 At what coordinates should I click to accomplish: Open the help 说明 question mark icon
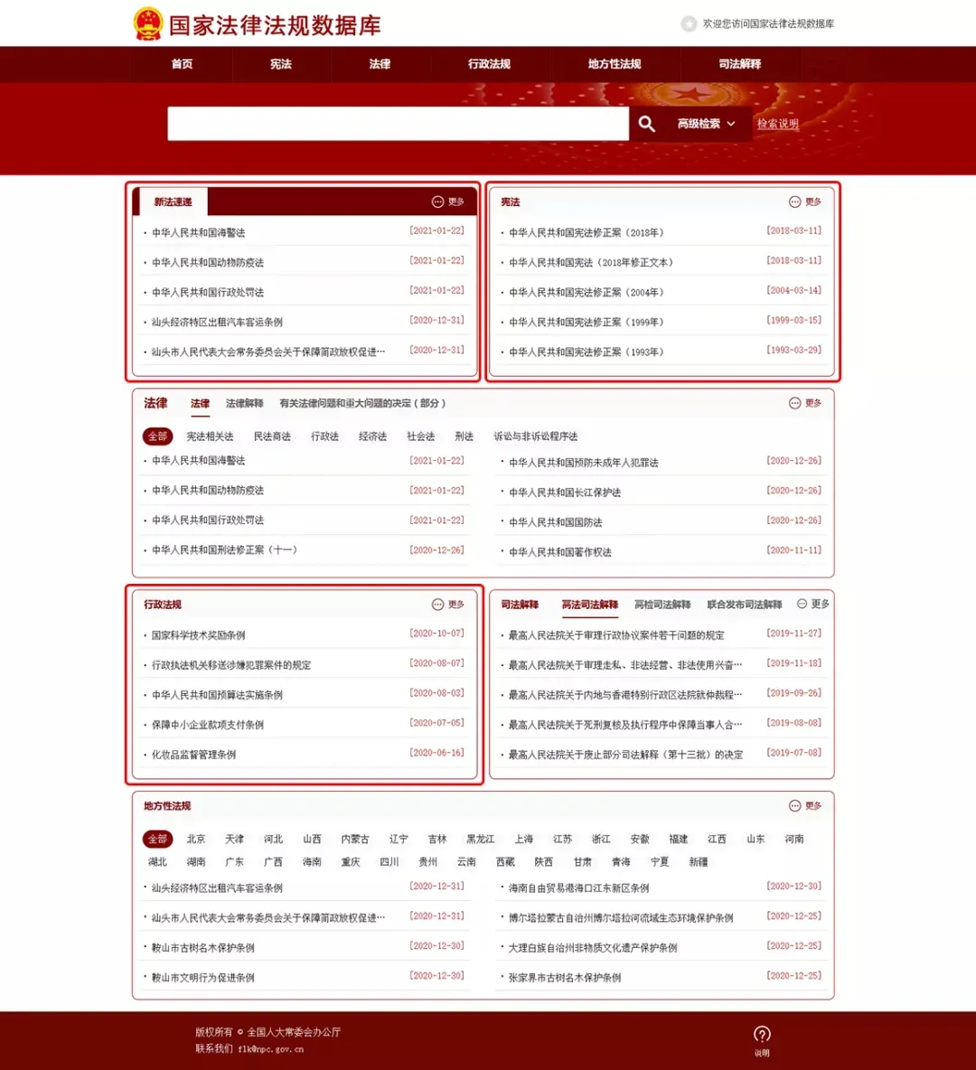762,1034
